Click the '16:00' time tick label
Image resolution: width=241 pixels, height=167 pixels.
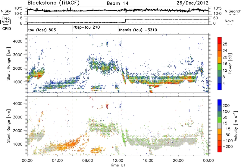[148, 161]
